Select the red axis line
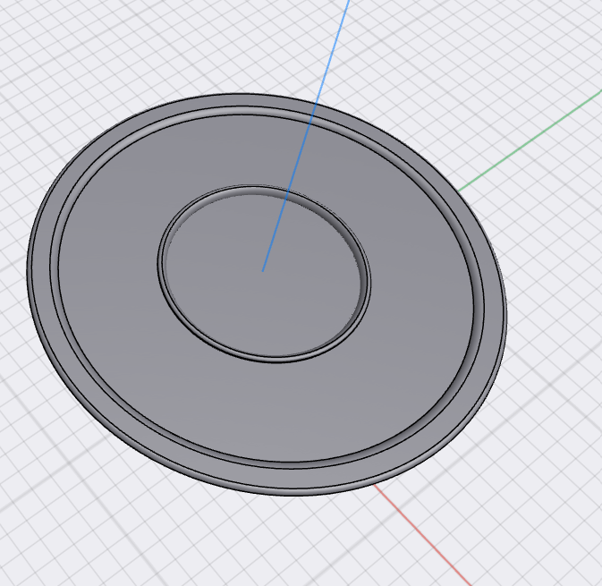Image resolution: width=602 pixels, height=586 pixels. pos(422,535)
